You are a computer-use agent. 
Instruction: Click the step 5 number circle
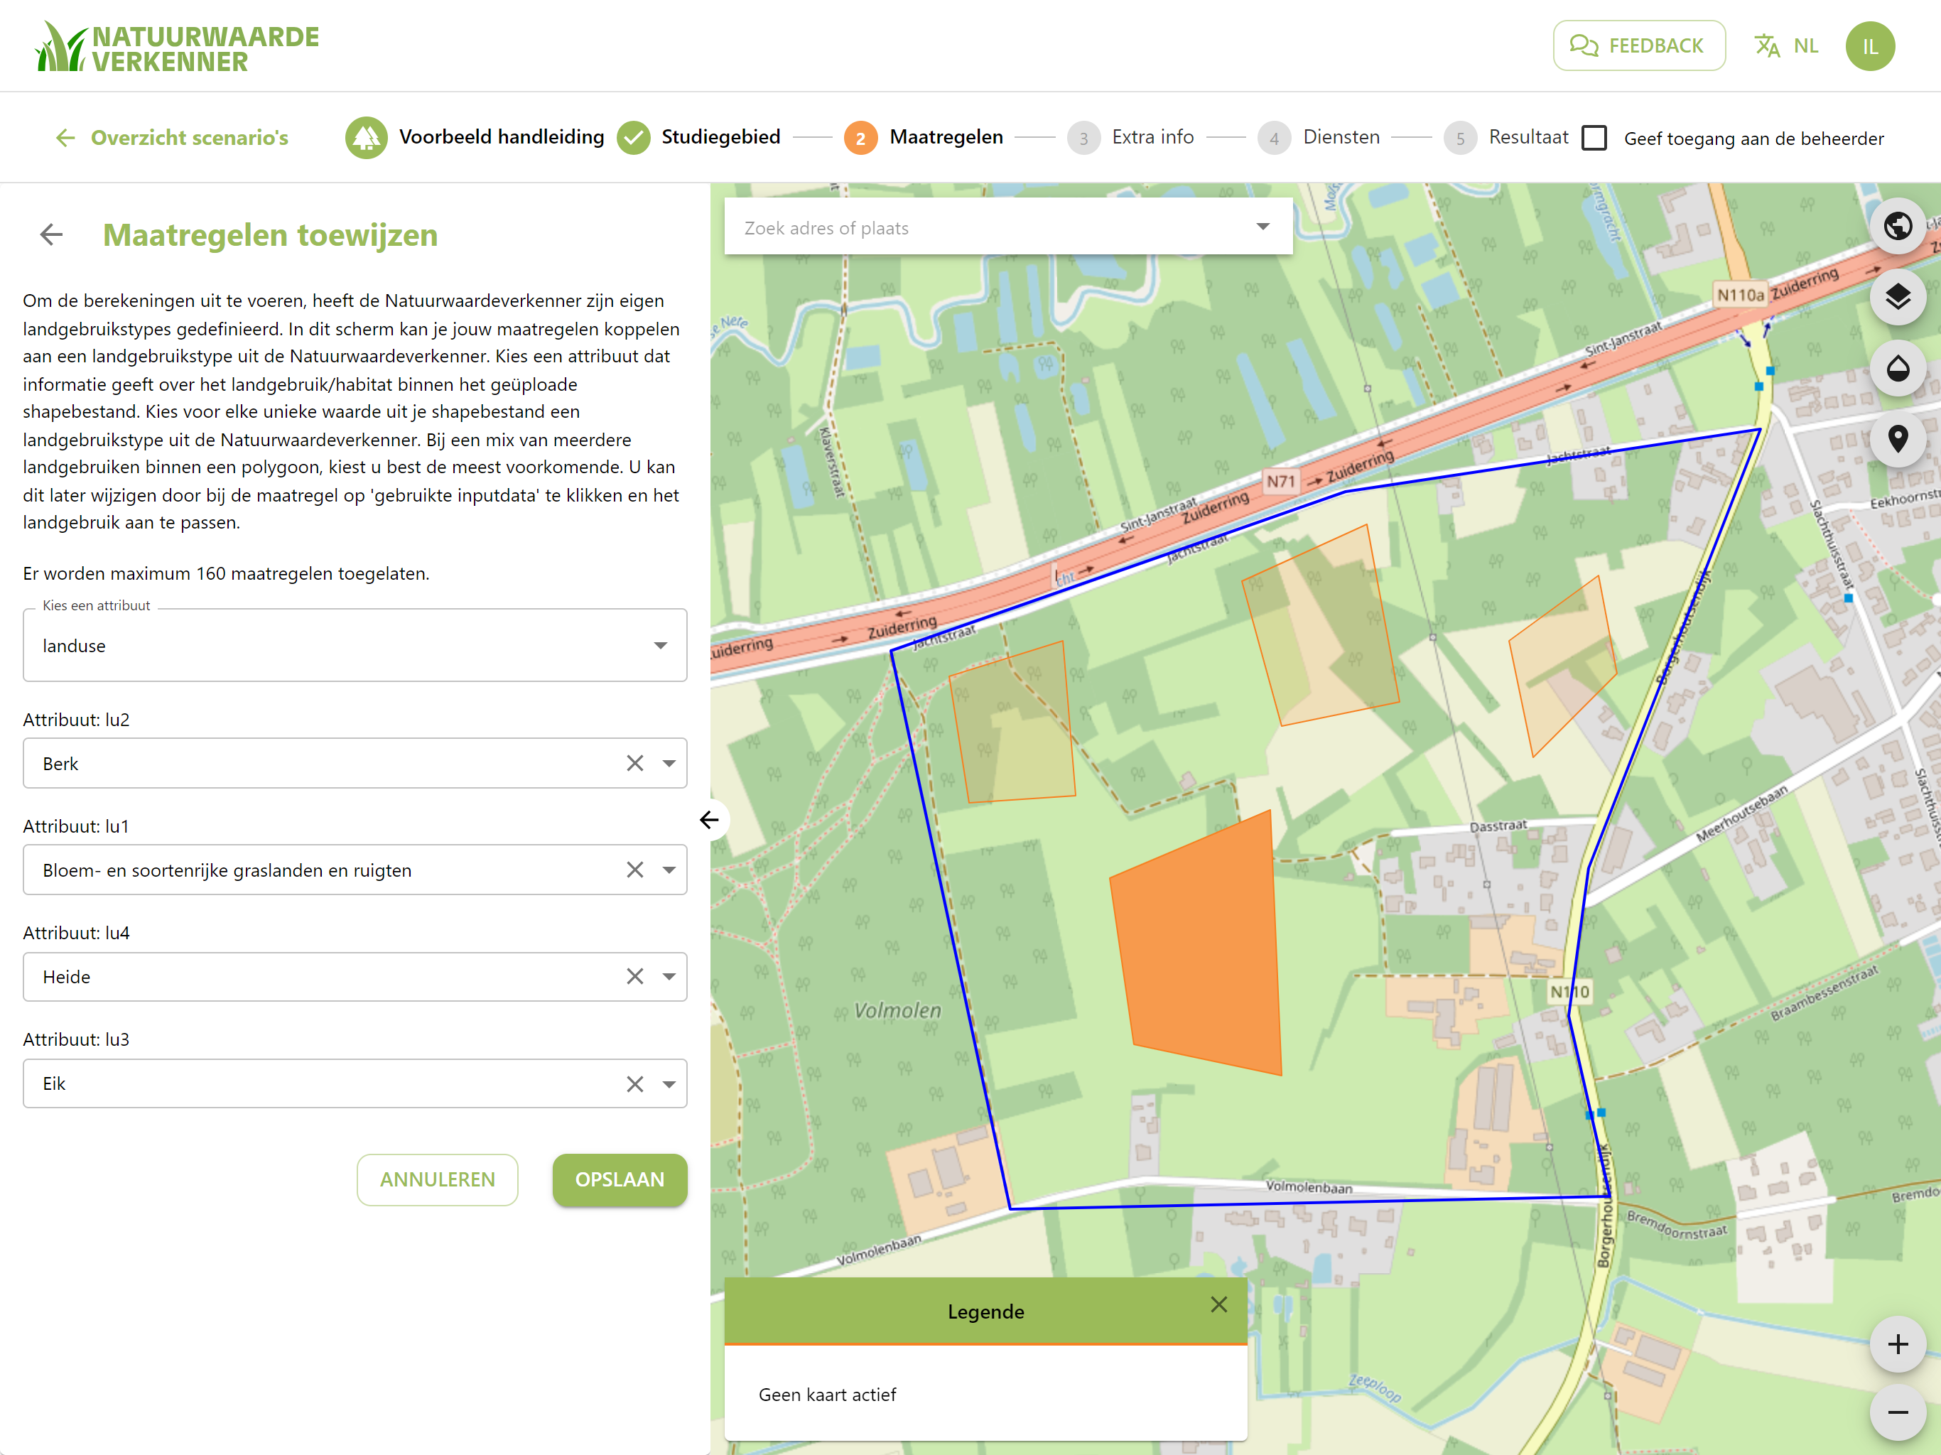point(1460,138)
